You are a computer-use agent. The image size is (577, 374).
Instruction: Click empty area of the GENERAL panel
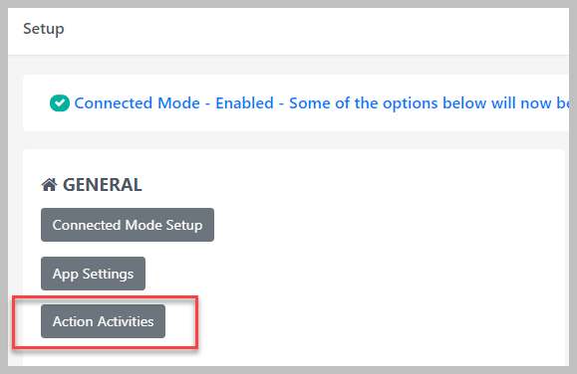tap(368, 258)
